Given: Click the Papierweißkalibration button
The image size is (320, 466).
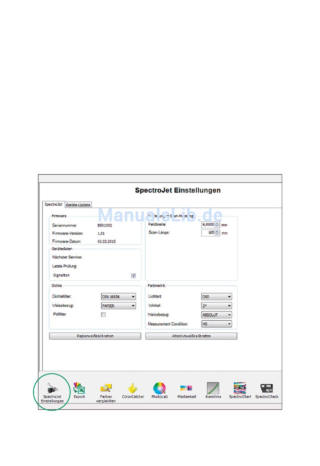Looking at the screenshot, I should pos(95,336).
